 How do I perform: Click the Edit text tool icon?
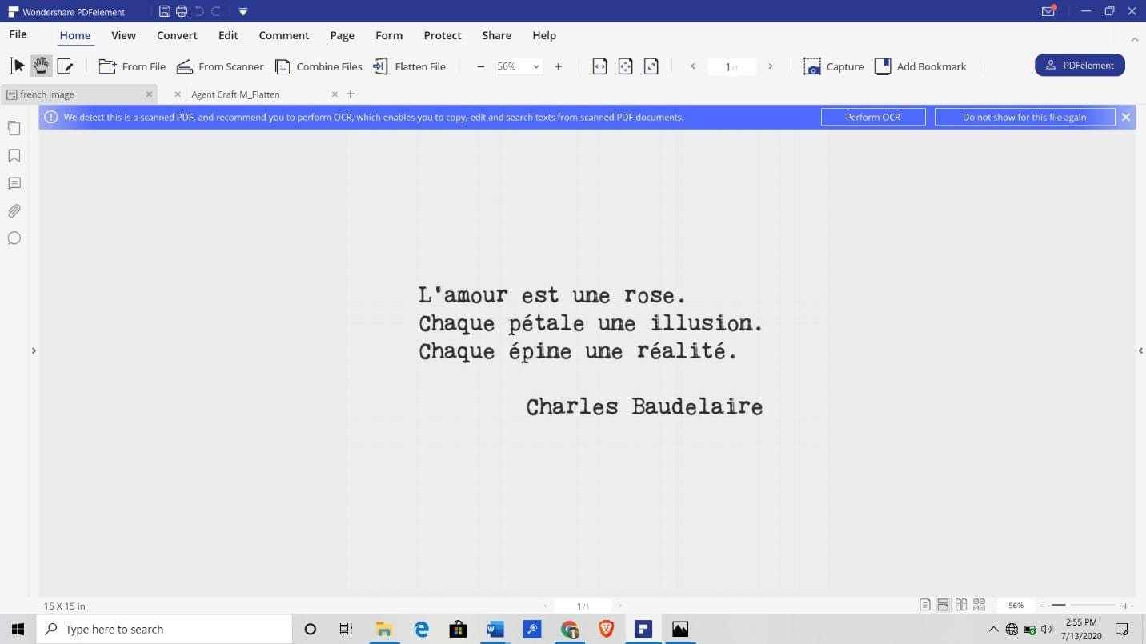click(x=65, y=66)
